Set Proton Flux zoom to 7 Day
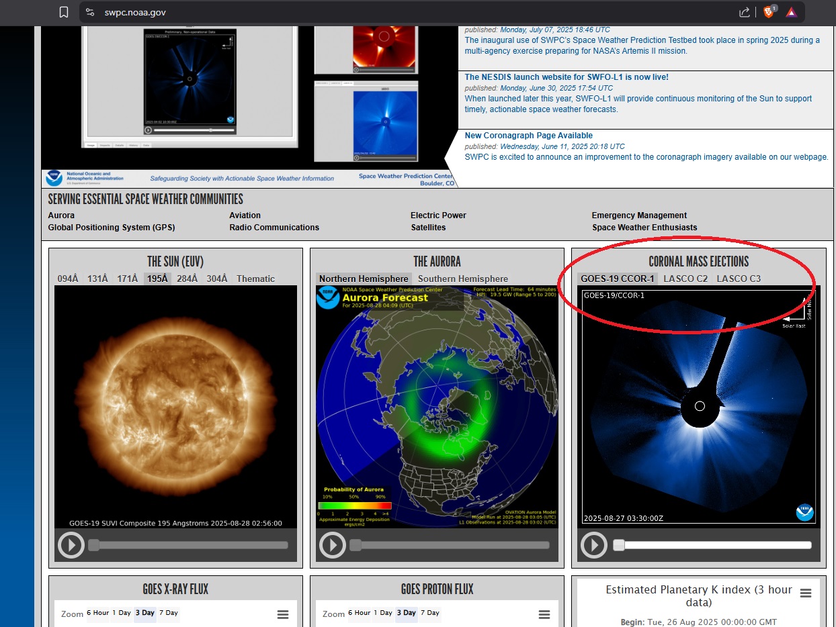 point(429,613)
